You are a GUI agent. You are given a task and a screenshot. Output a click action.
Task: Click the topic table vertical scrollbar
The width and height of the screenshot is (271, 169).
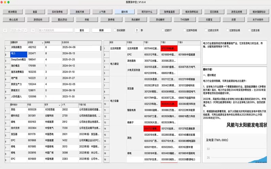[x=101, y=48]
